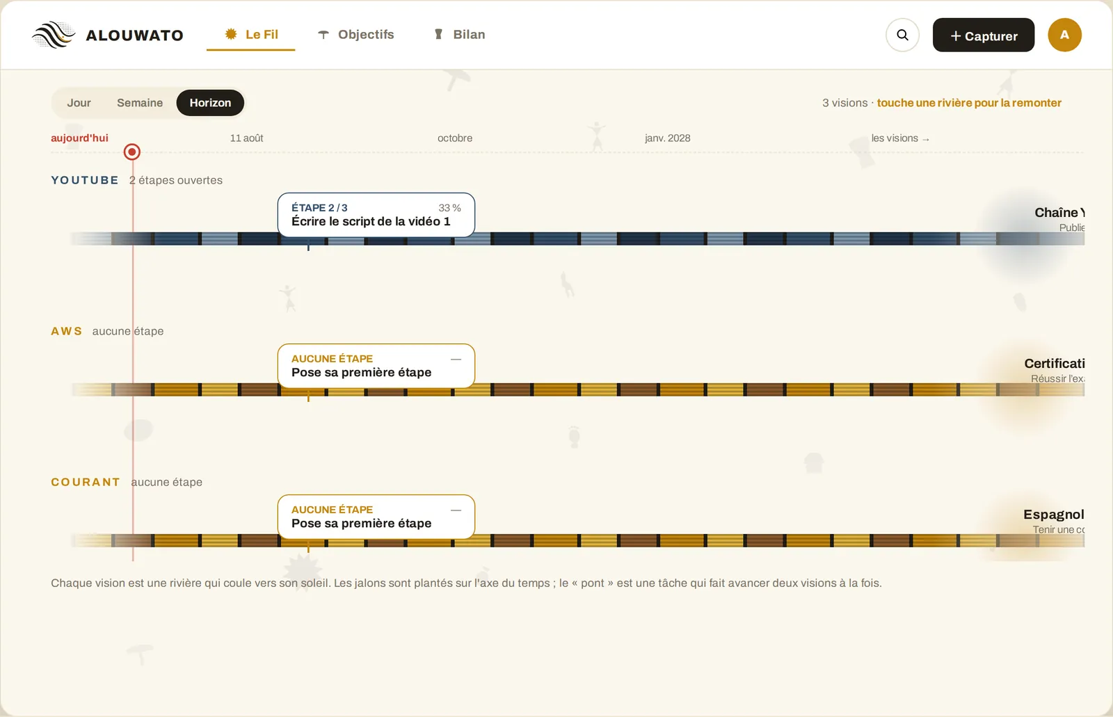
Task: Click the les visions arrow label
Action: 900,138
